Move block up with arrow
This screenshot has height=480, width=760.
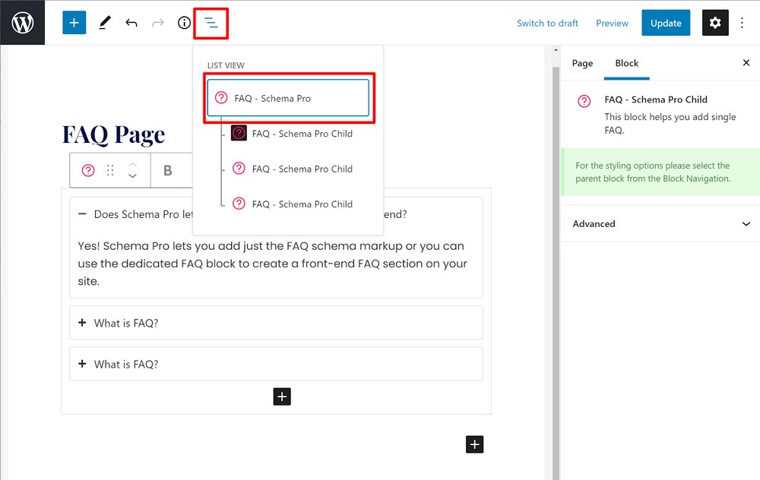point(132,165)
